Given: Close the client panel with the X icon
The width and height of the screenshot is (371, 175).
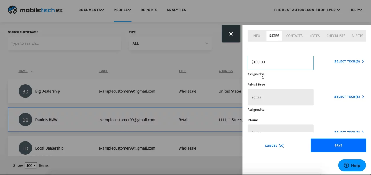Looking at the screenshot, I should pyautogui.click(x=231, y=34).
